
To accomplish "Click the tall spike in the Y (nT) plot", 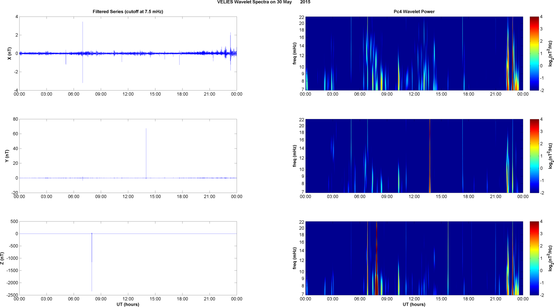I will 146,152.
